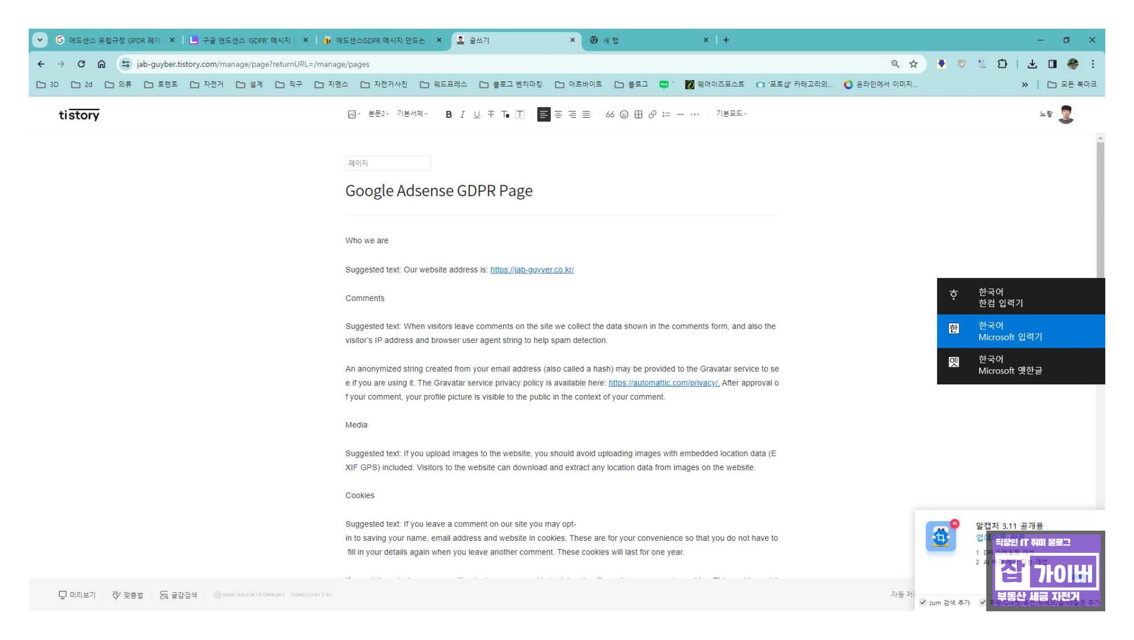Insert a hyperlink

pos(653,114)
